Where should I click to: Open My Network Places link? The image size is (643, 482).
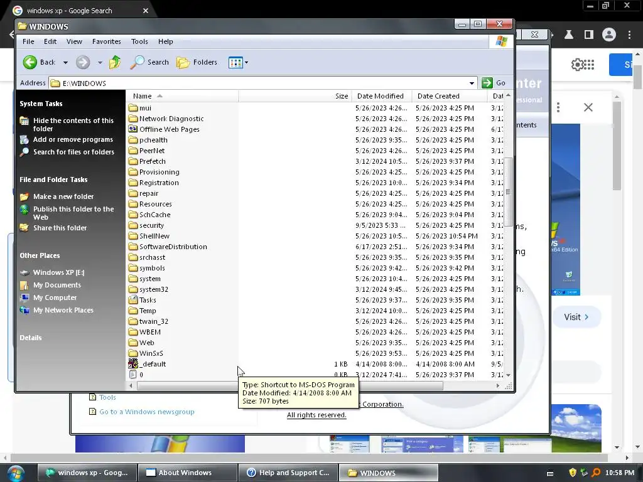click(x=63, y=310)
